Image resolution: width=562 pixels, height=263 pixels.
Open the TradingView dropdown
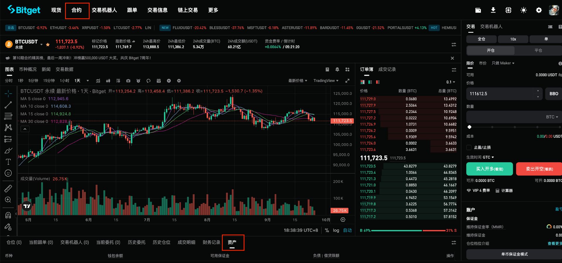(326, 81)
